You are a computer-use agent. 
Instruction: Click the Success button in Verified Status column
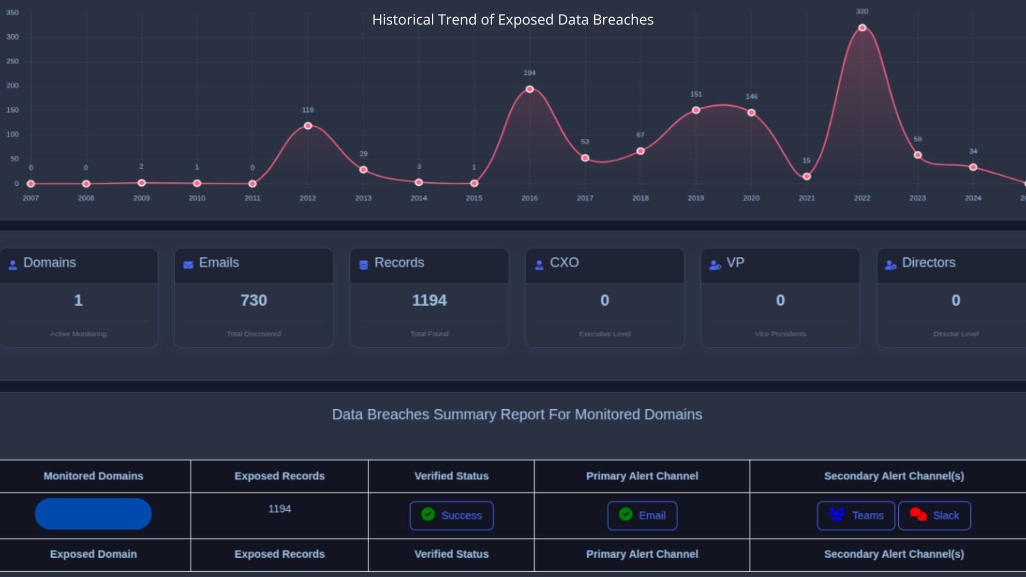[x=451, y=515]
